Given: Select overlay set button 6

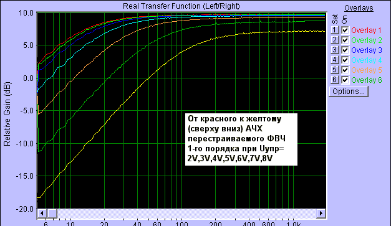Looking at the screenshot, I should [x=335, y=80].
